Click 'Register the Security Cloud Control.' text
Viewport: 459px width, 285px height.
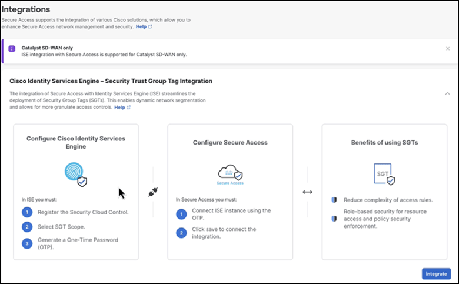pos(83,212)
